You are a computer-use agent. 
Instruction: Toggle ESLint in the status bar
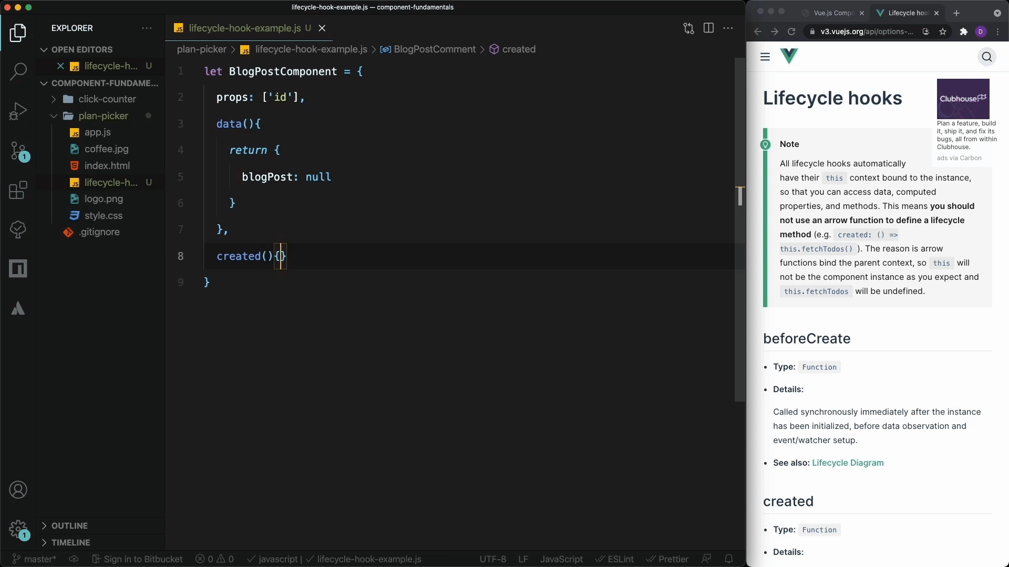[614, 559]
